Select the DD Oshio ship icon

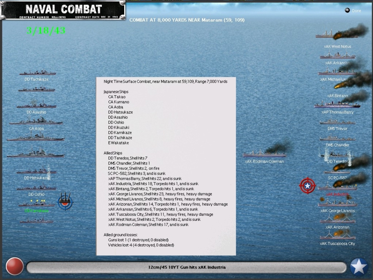click(37, 187)
